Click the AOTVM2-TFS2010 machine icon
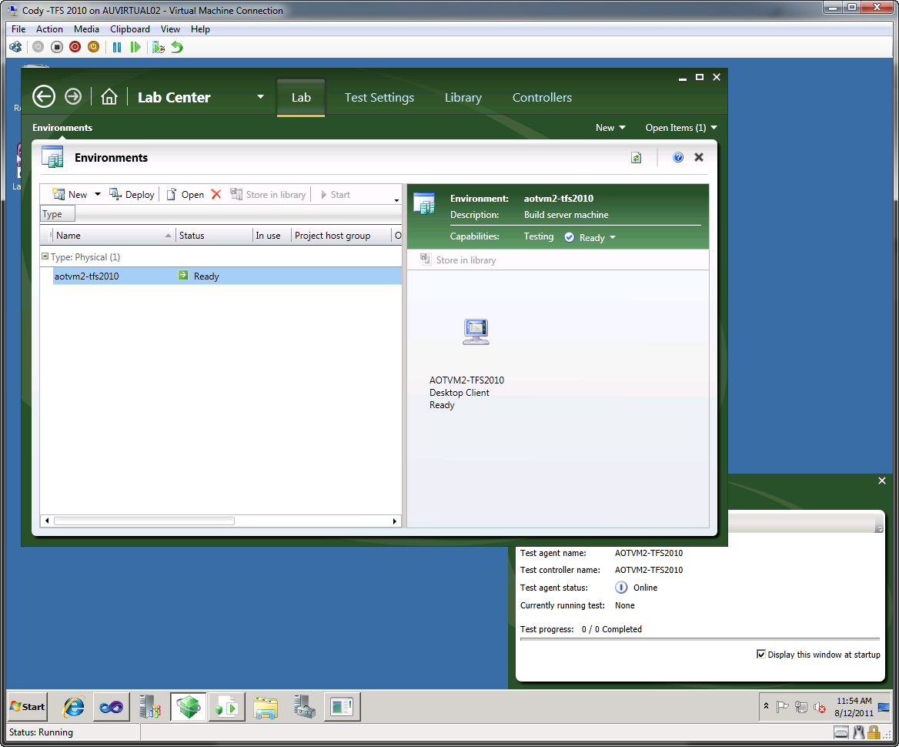899x747 pixels. (x=476, y=332)
